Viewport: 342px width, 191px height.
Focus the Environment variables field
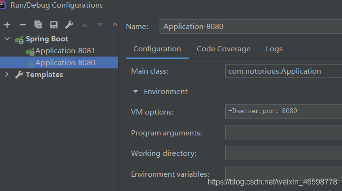[283, 173]
